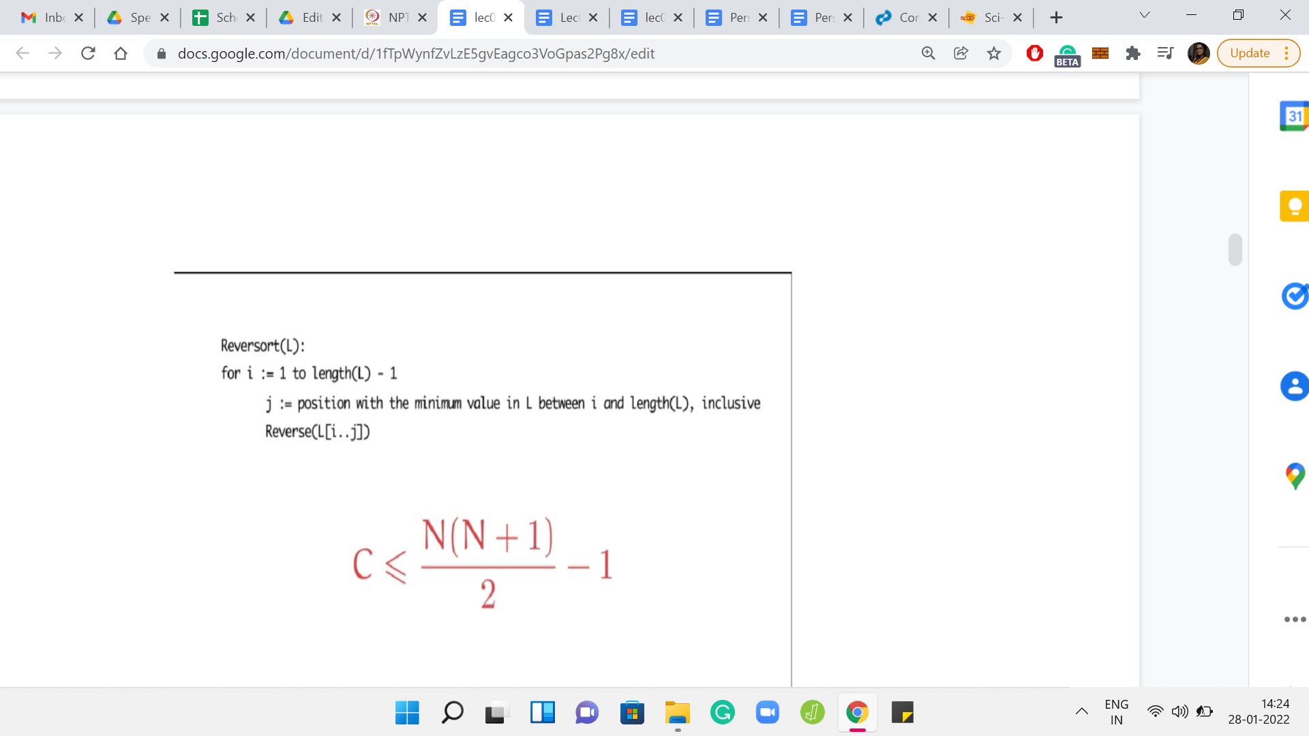Open the Extensions puzzle icon

(x=1132, y=53)
